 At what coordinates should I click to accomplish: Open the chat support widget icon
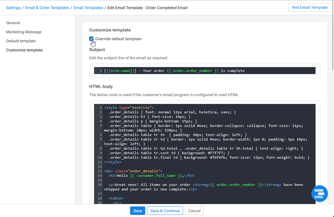tap(319, 194)
